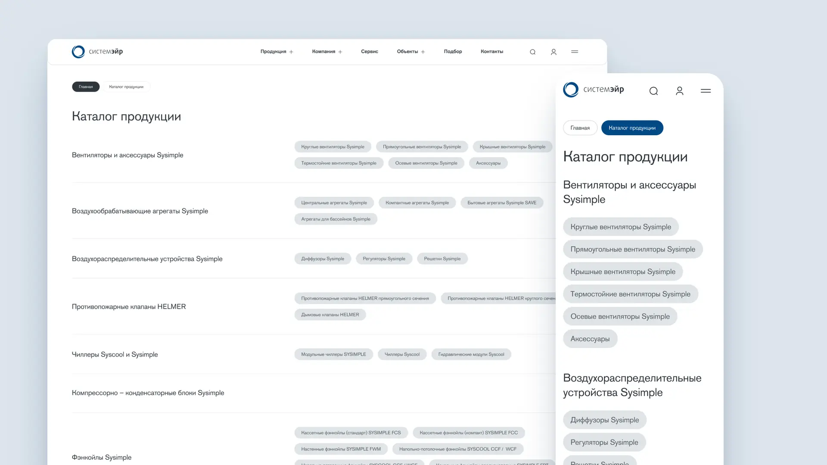Tap the user profile icon in mobile view
This screenshot has height=465, width=827.
pyautogui.click(x=680, y=91)
